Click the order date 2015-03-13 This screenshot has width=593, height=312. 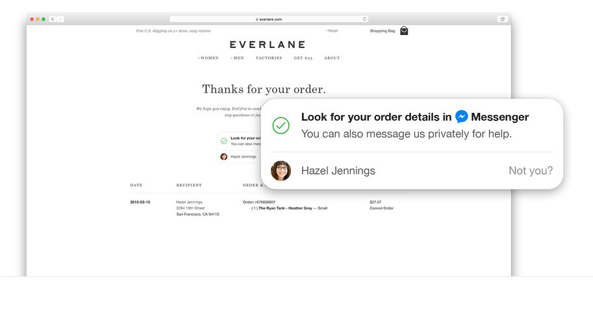click(140, 202)
